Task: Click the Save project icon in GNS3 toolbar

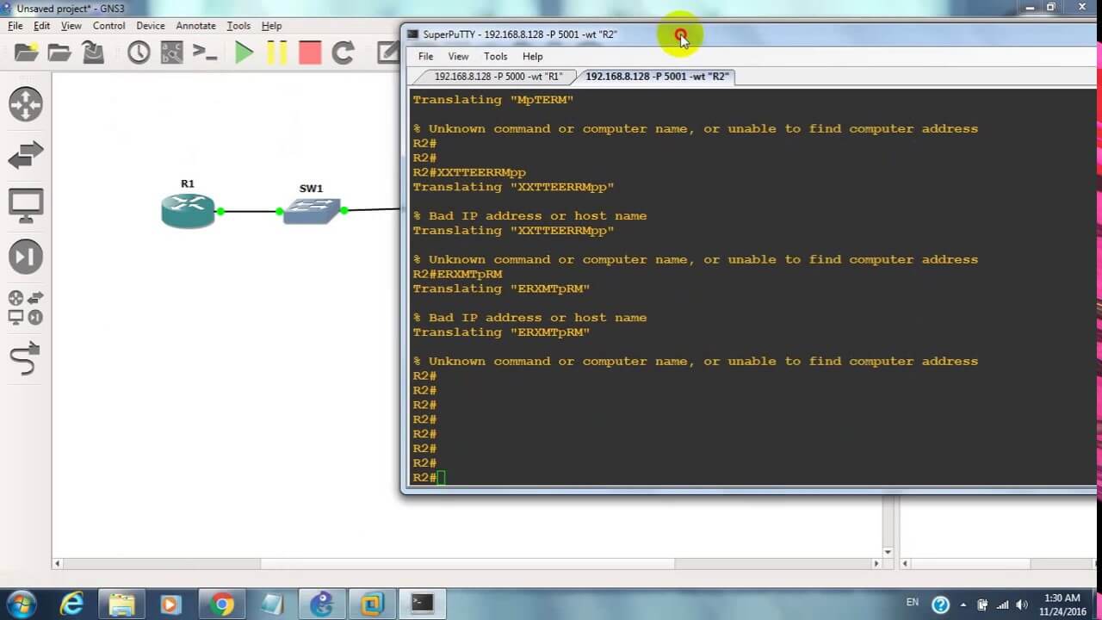Action: (x=93, y=53)
